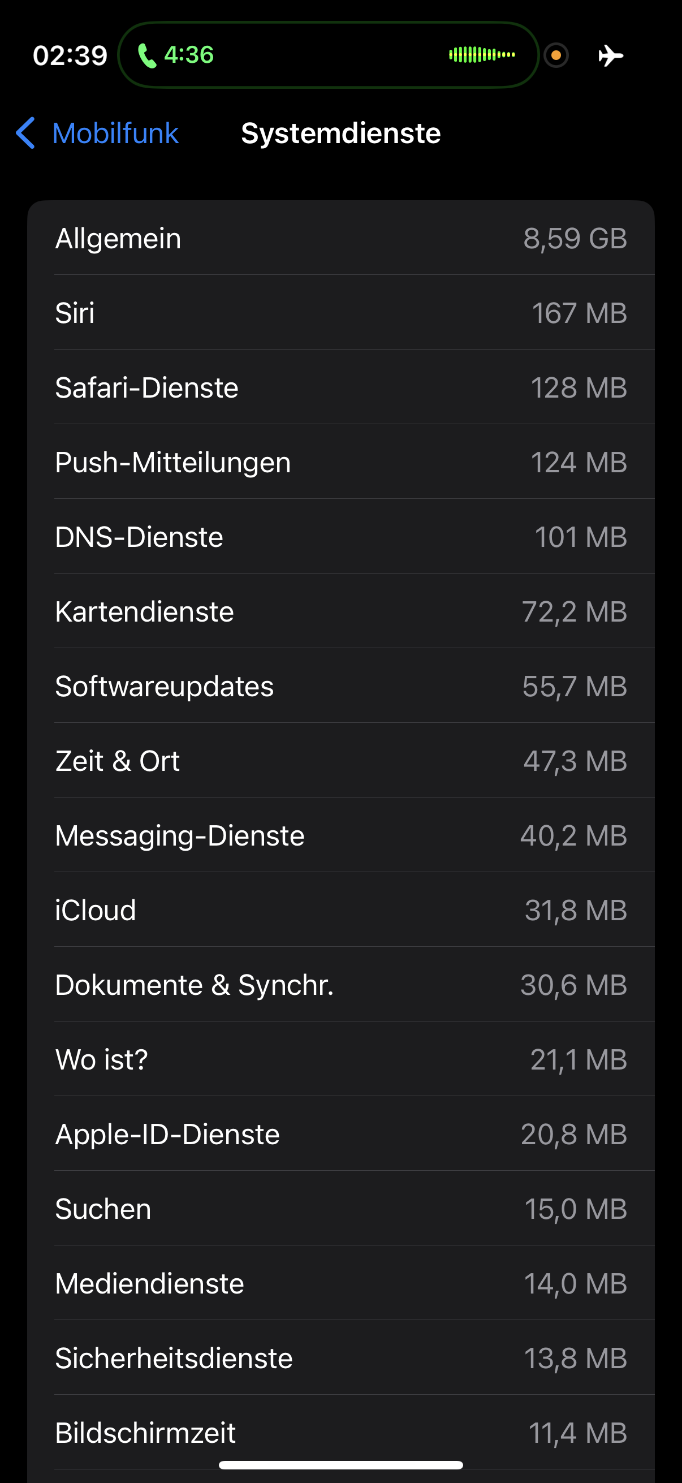The height and width of the screenshot is (1483, 682).
Task: Tap the Safari-Dienste entry
Action: click(340, 387)
